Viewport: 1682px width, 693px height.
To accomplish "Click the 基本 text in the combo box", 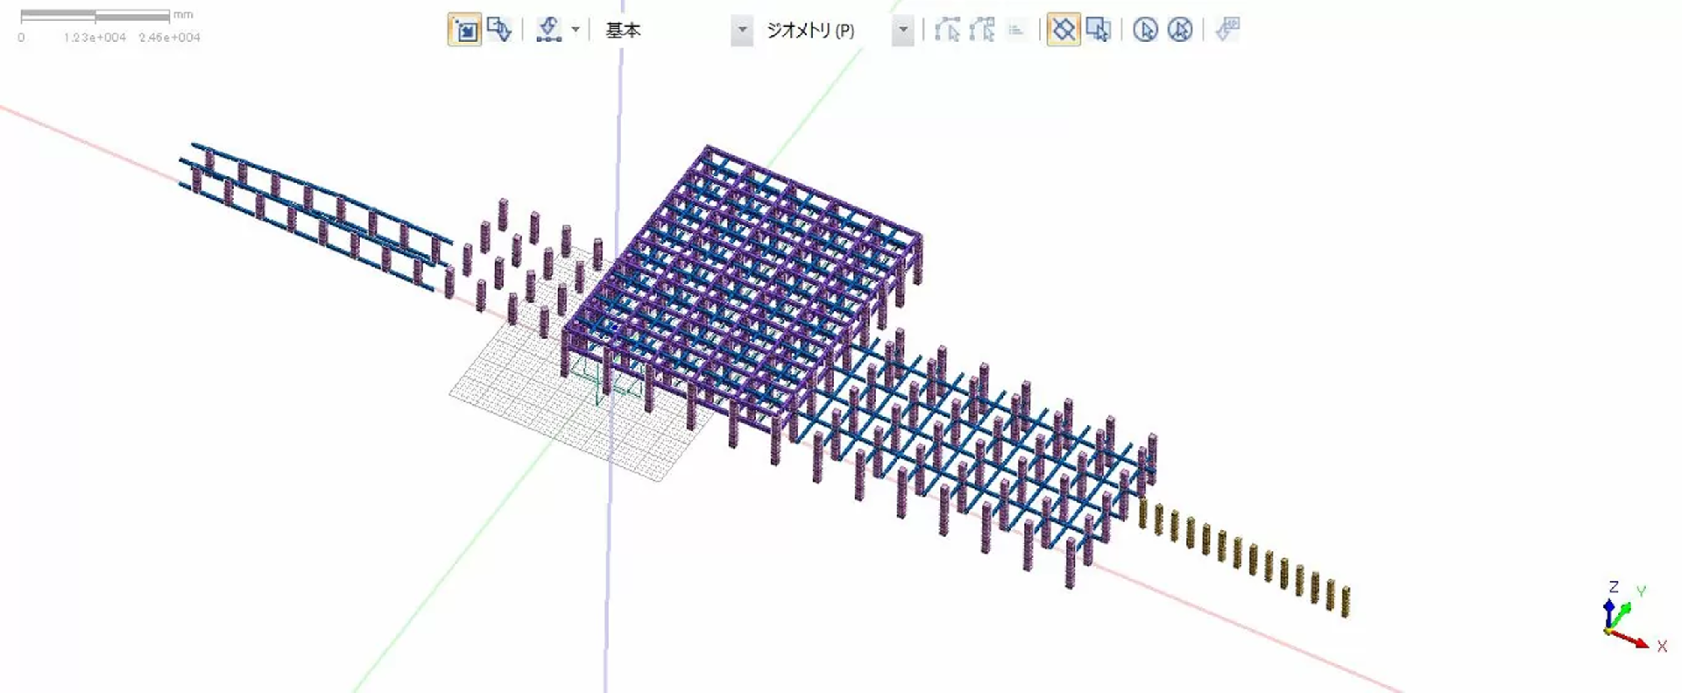I will [x=623, y=31].
